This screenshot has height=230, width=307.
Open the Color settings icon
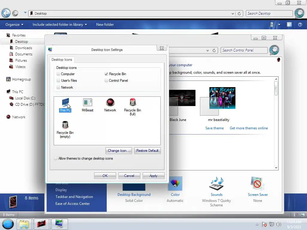(x=175, y=184)
